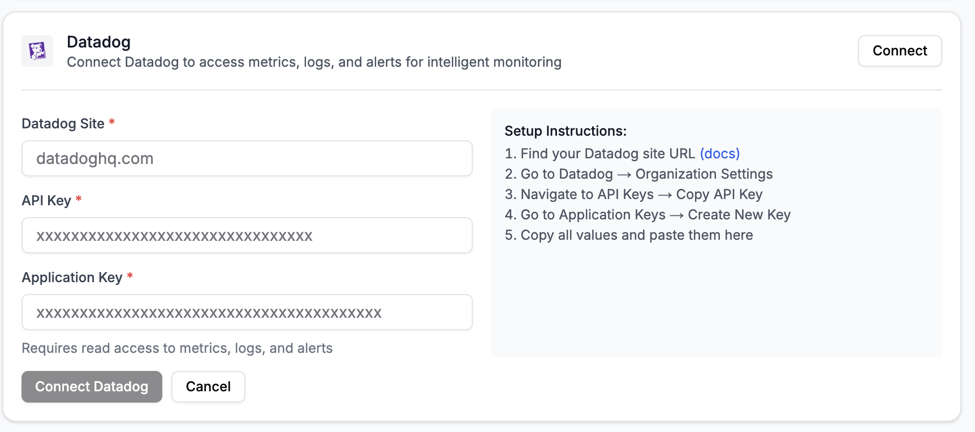Click step 2 'Go to Datadog → Organization Settings'
Image resolution: width=975 pixels, height=432 pixels.
coord(639,174)
